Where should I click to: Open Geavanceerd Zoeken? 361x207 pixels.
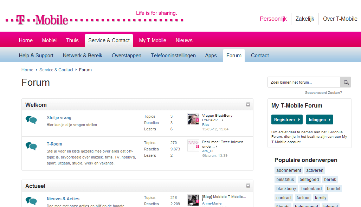323,92
